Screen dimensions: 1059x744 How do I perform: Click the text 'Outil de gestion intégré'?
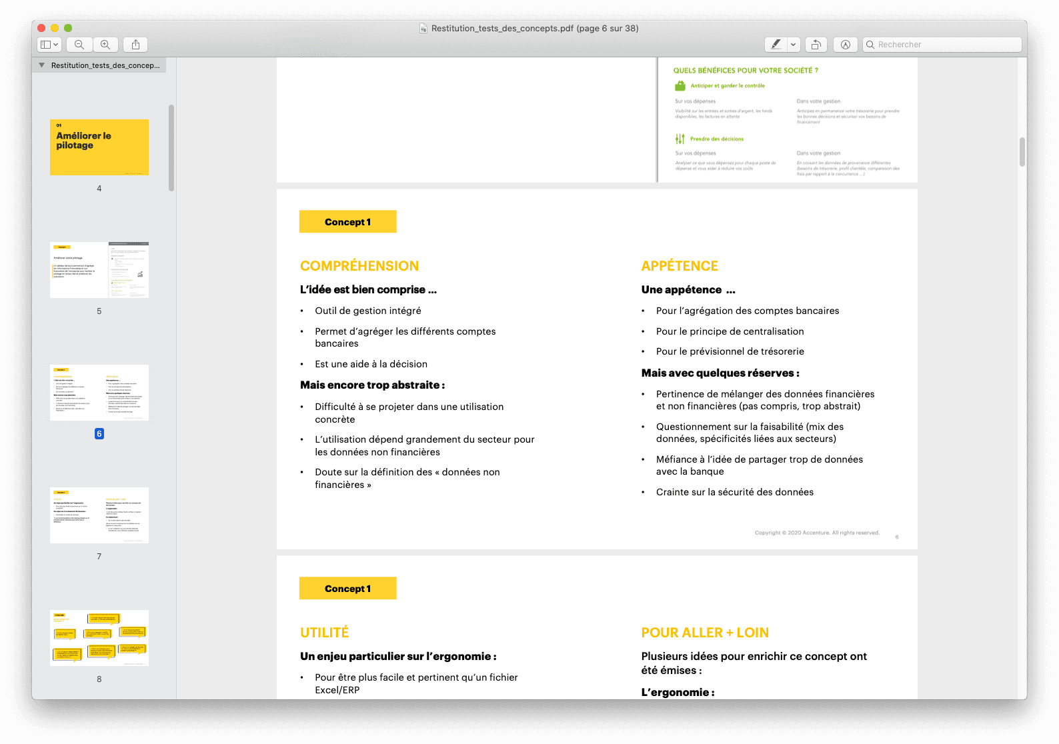368,311
